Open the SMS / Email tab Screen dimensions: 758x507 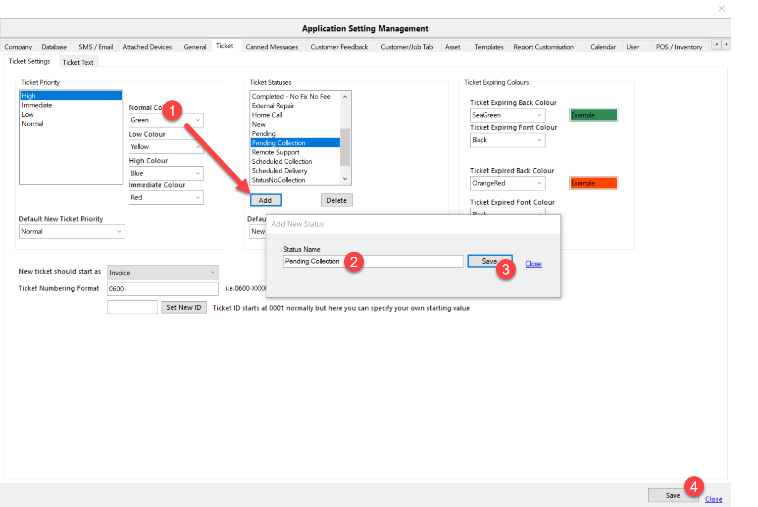96,47
